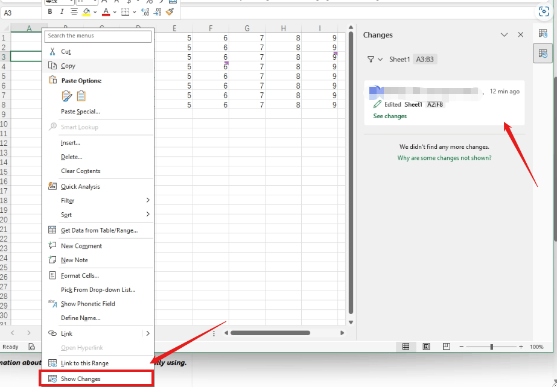This screenshot has height=387, width=557.
Task: Open the changes filter funnel dropdown
Action: [x=375, y=59]
